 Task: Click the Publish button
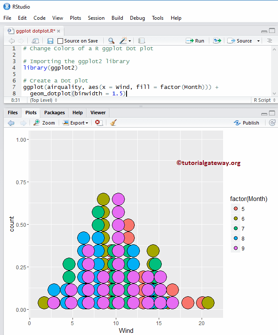tap(247, 122)
